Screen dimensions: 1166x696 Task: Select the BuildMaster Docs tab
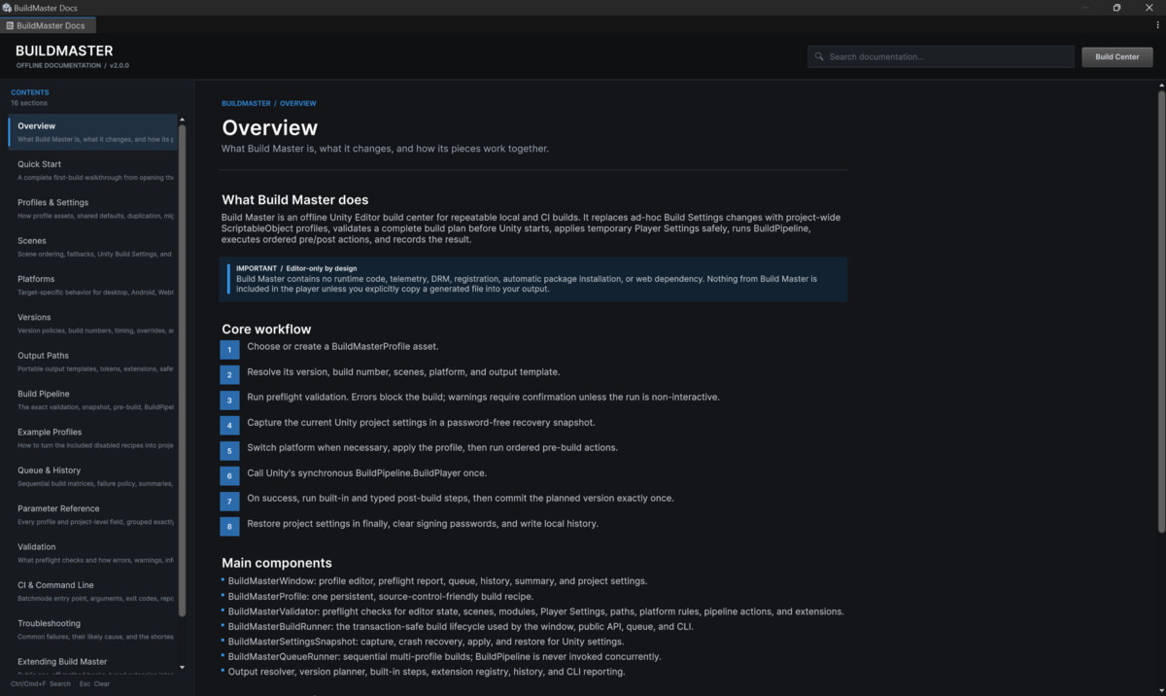point(49,25)
